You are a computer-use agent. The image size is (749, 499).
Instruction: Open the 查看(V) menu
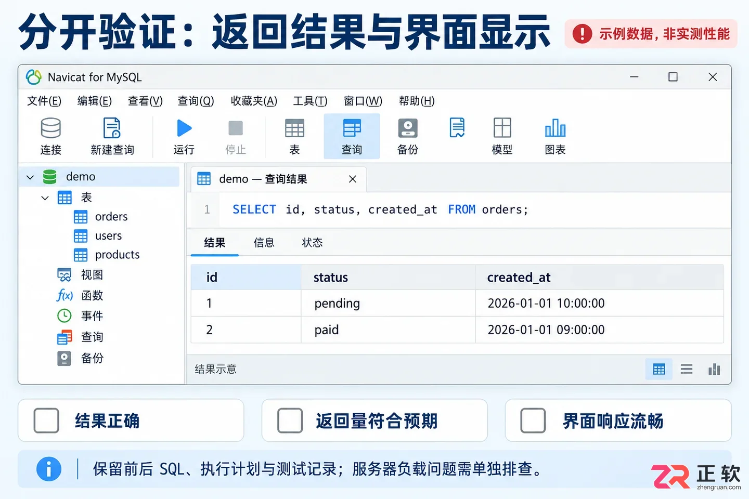(145, 101)
